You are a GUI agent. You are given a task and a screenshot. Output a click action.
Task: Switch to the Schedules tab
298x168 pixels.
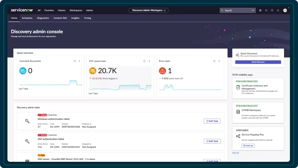tap(27, 18)
